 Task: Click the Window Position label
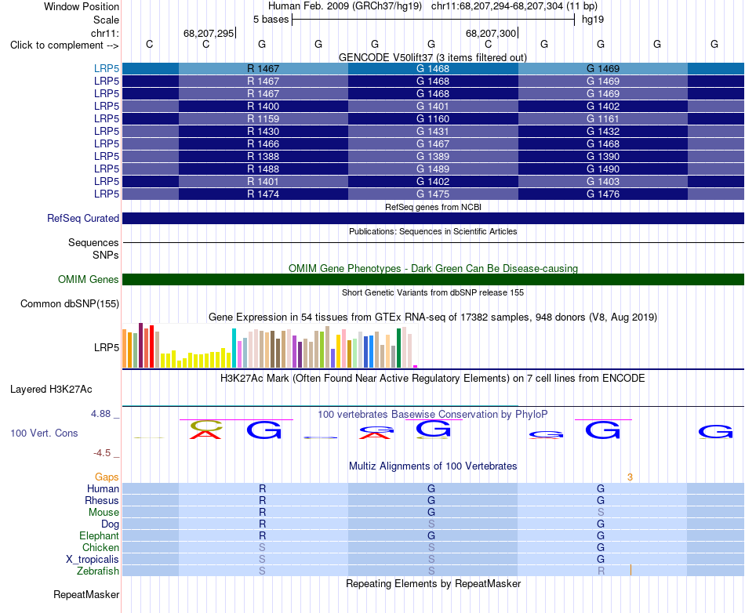pyautogui.click(x=82, y=6)
